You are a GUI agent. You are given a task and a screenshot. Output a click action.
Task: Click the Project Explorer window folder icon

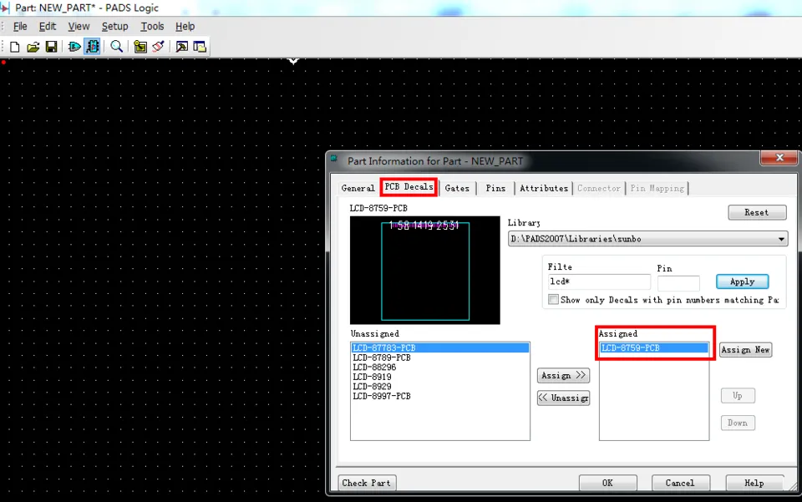coord(200,47)
